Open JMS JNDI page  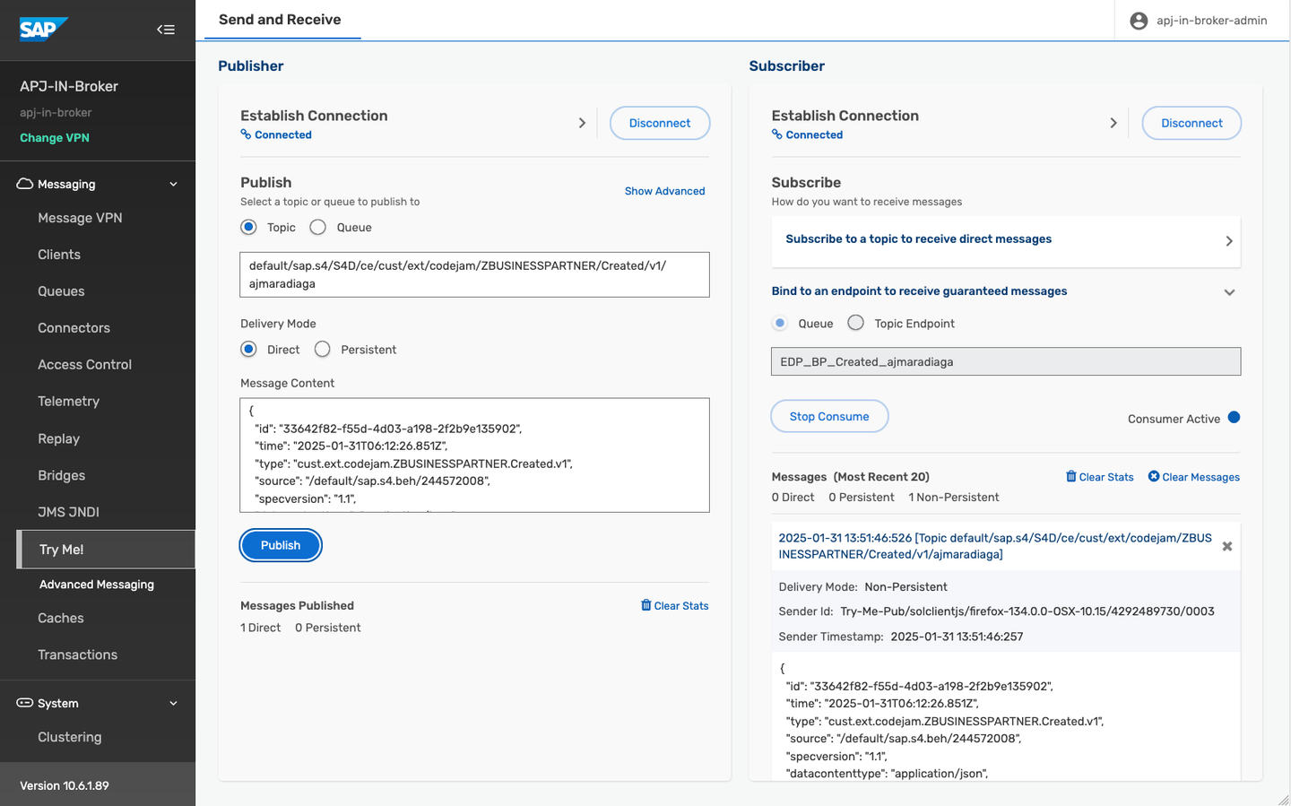point(68,512)
